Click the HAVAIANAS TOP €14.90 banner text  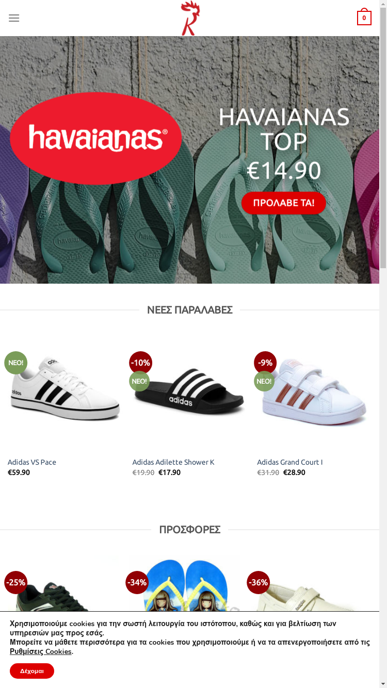click(x=284, y=144)
